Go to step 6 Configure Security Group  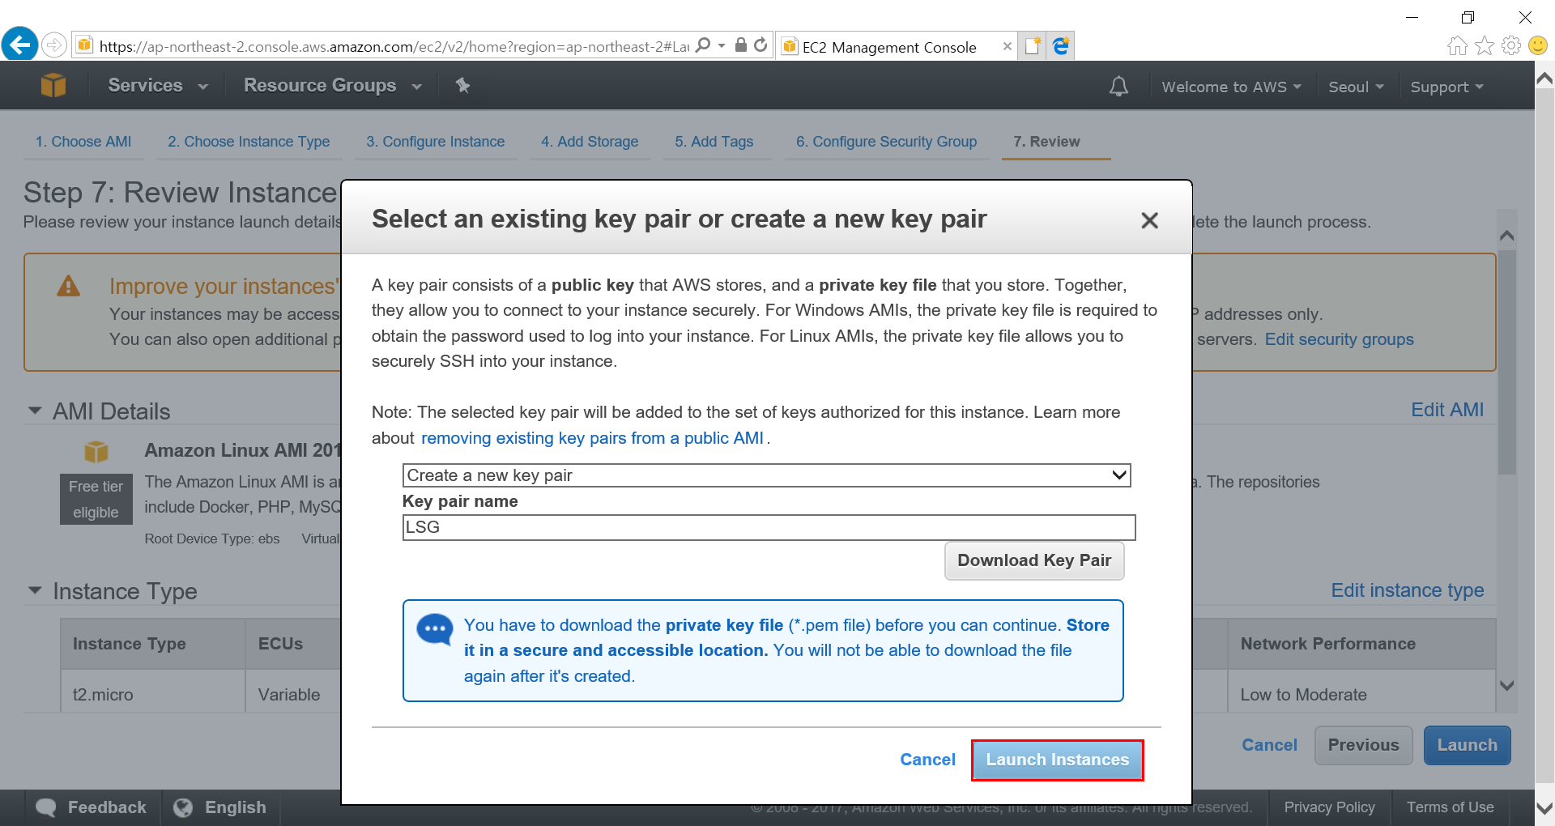tap(887, 142)
